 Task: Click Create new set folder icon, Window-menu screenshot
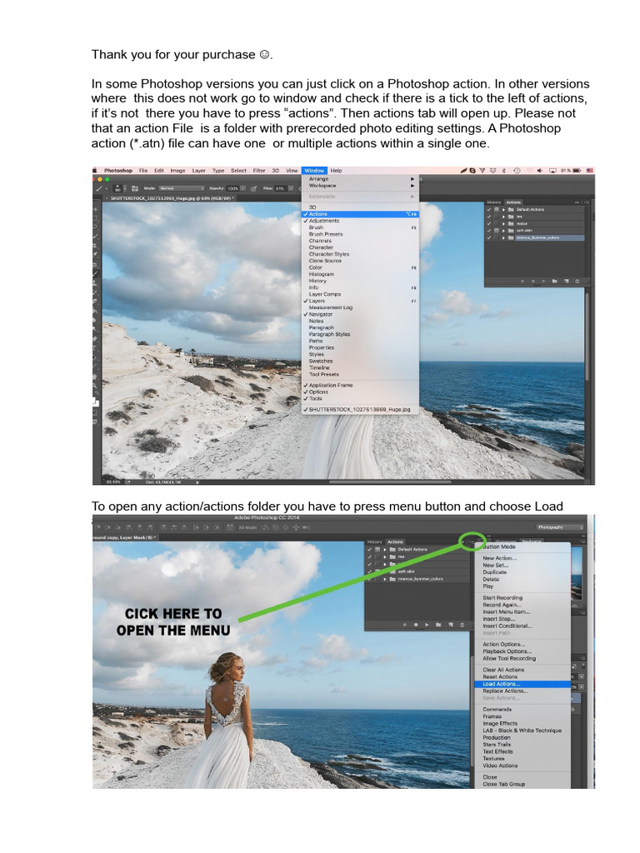pyautogui.click(x=554, y=282)
